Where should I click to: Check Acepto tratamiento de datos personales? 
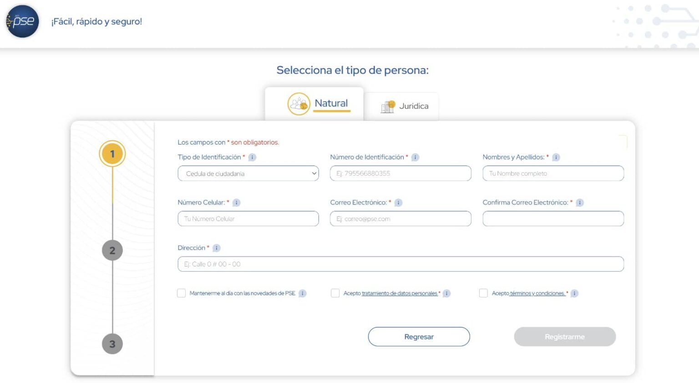point(335,293)
